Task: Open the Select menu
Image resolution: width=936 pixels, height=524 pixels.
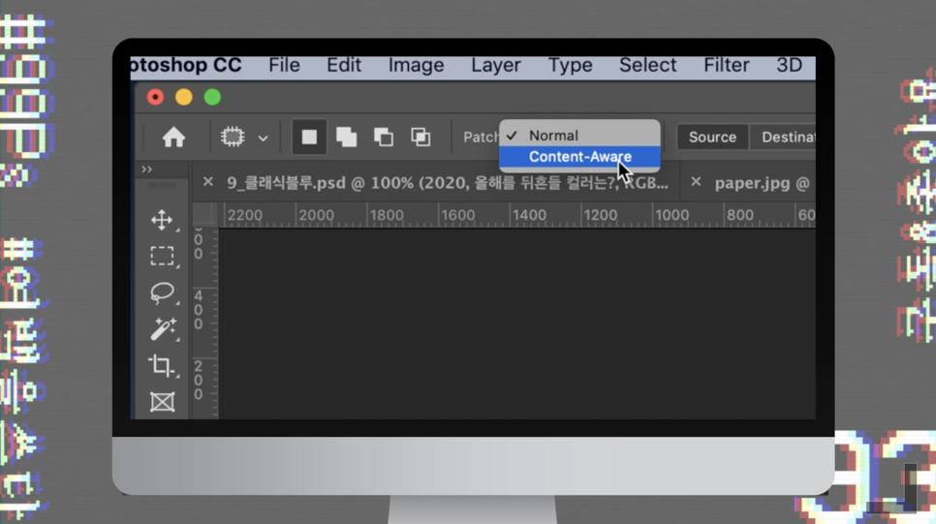Action: point(647,65)
